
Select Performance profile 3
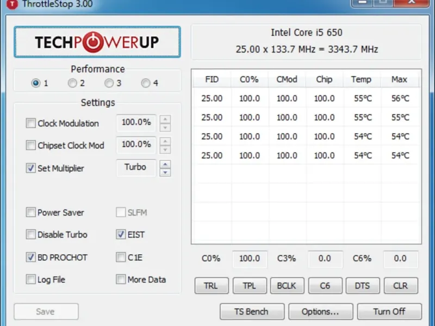click(109, 83)
